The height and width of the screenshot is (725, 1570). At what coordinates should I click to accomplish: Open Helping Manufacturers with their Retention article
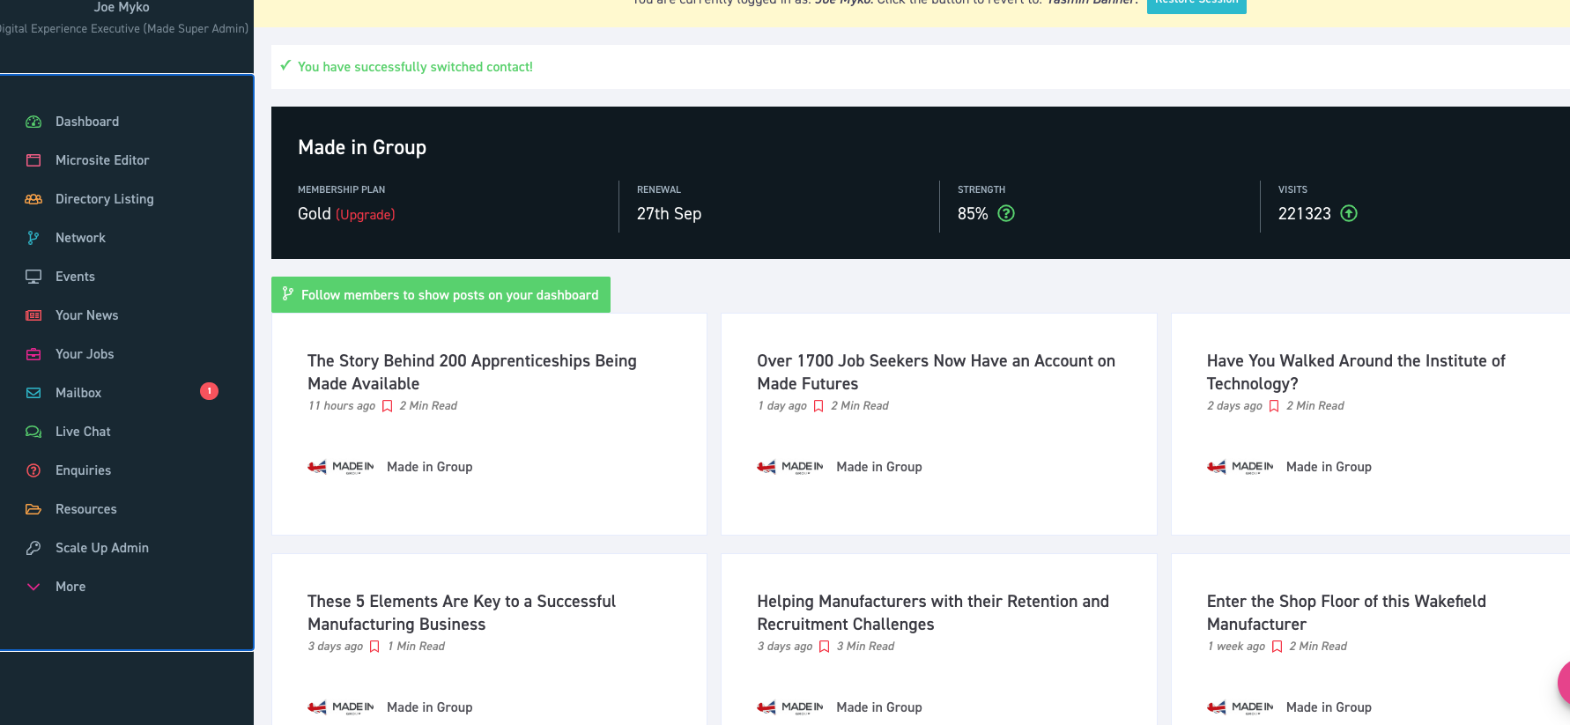coord(933,612)
